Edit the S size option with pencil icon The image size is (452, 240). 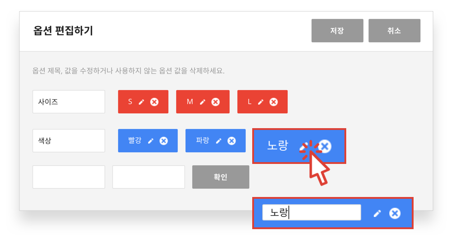(x=141, y=102)
